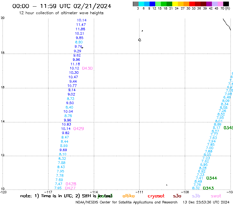
Task: Click the pink swot pass label 0430
Action: 87,68
